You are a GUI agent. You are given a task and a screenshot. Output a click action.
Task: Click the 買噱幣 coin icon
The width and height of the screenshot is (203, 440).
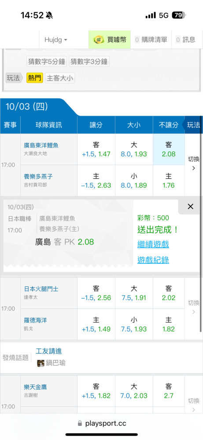pos(99,40)
